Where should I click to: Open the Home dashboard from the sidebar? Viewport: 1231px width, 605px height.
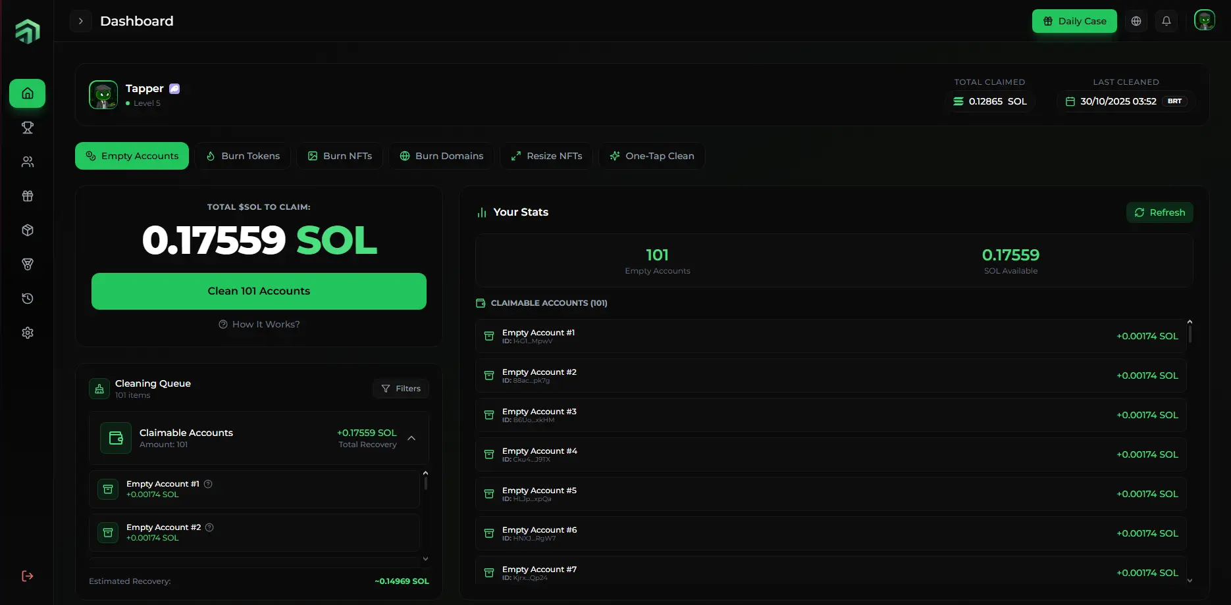tap(27, 93)
